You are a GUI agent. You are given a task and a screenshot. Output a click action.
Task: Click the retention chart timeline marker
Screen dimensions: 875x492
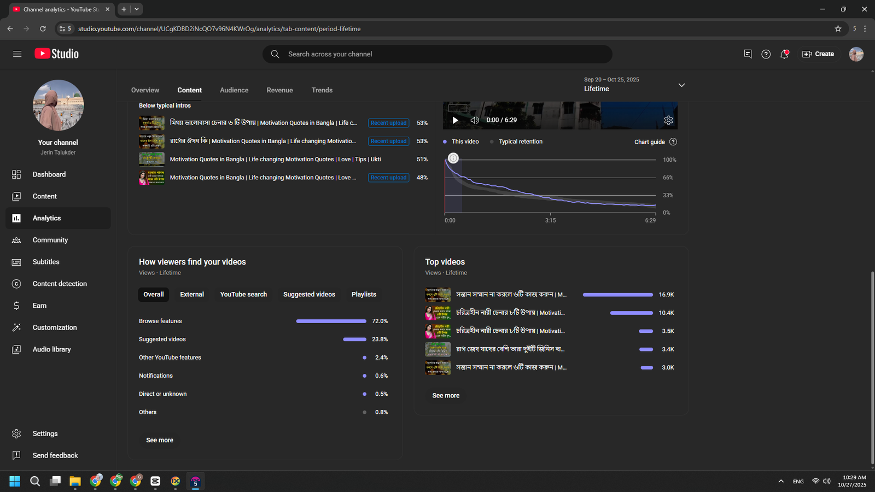coord(453,159)
